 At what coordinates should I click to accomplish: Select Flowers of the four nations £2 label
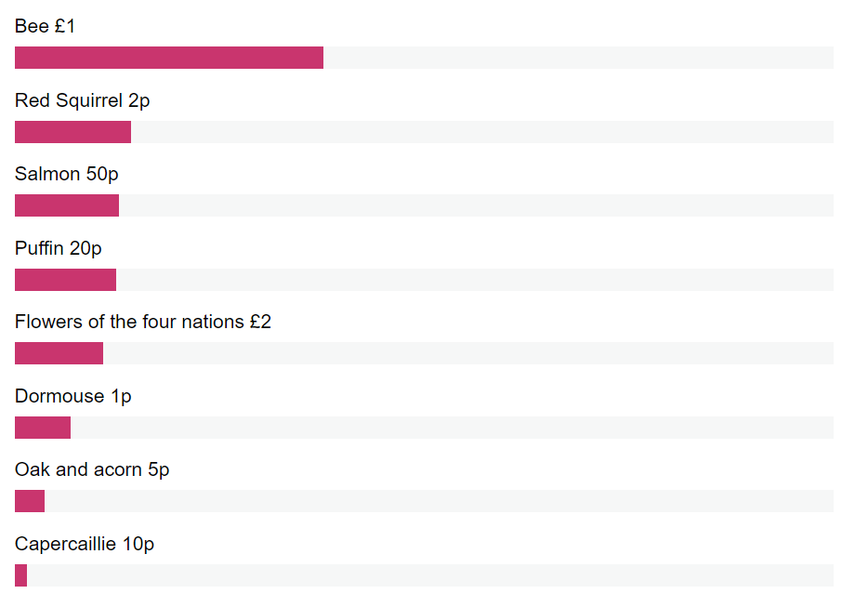click(x=143, y=322)
